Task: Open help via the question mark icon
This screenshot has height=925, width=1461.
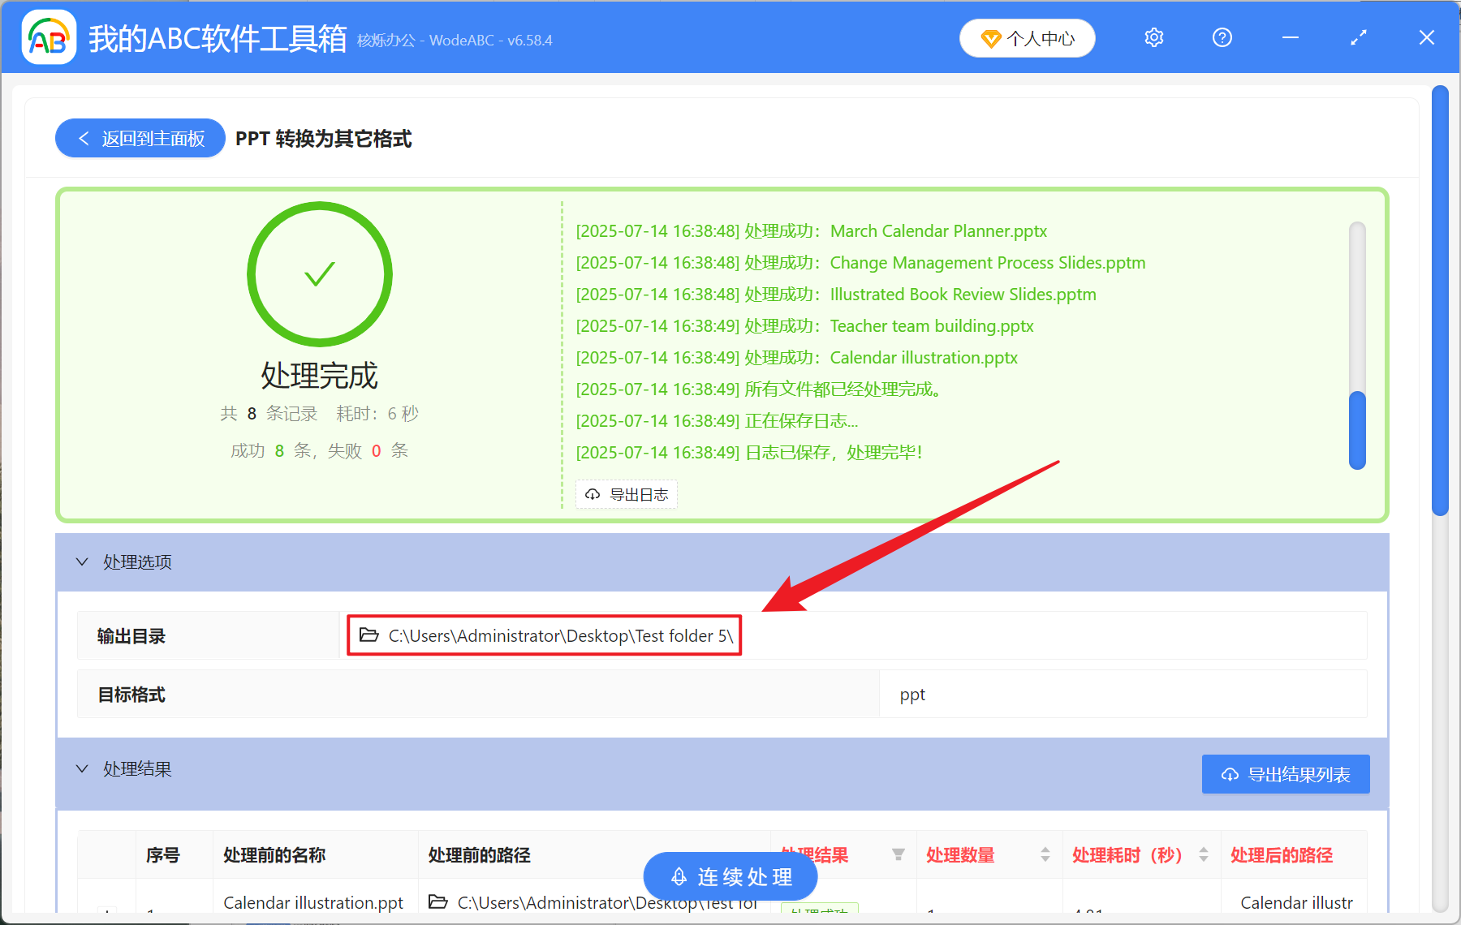Action: pyautogui.click(x=1222, y=37)
